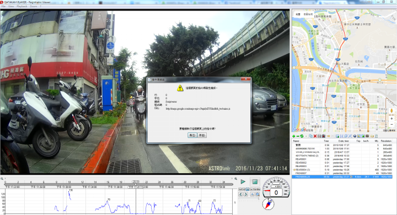
Task: Open the Zoom menu
Action: [34, 6]
